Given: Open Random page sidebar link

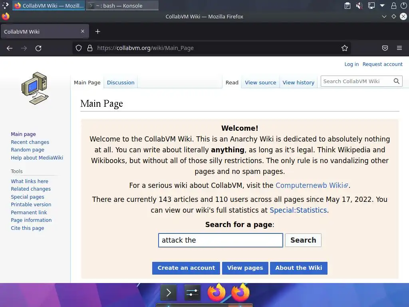Looking at the screenshot, I should 28,150.
